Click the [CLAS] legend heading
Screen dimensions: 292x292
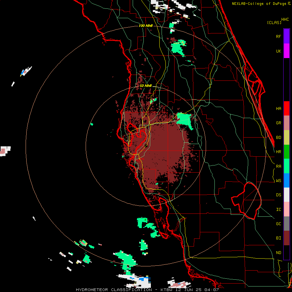click(x=274, y=22)
